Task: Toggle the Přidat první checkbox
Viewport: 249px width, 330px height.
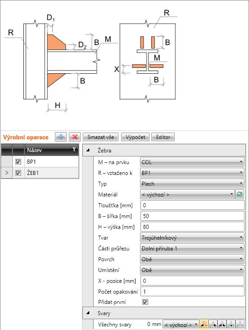Action: tap(145, 302)
